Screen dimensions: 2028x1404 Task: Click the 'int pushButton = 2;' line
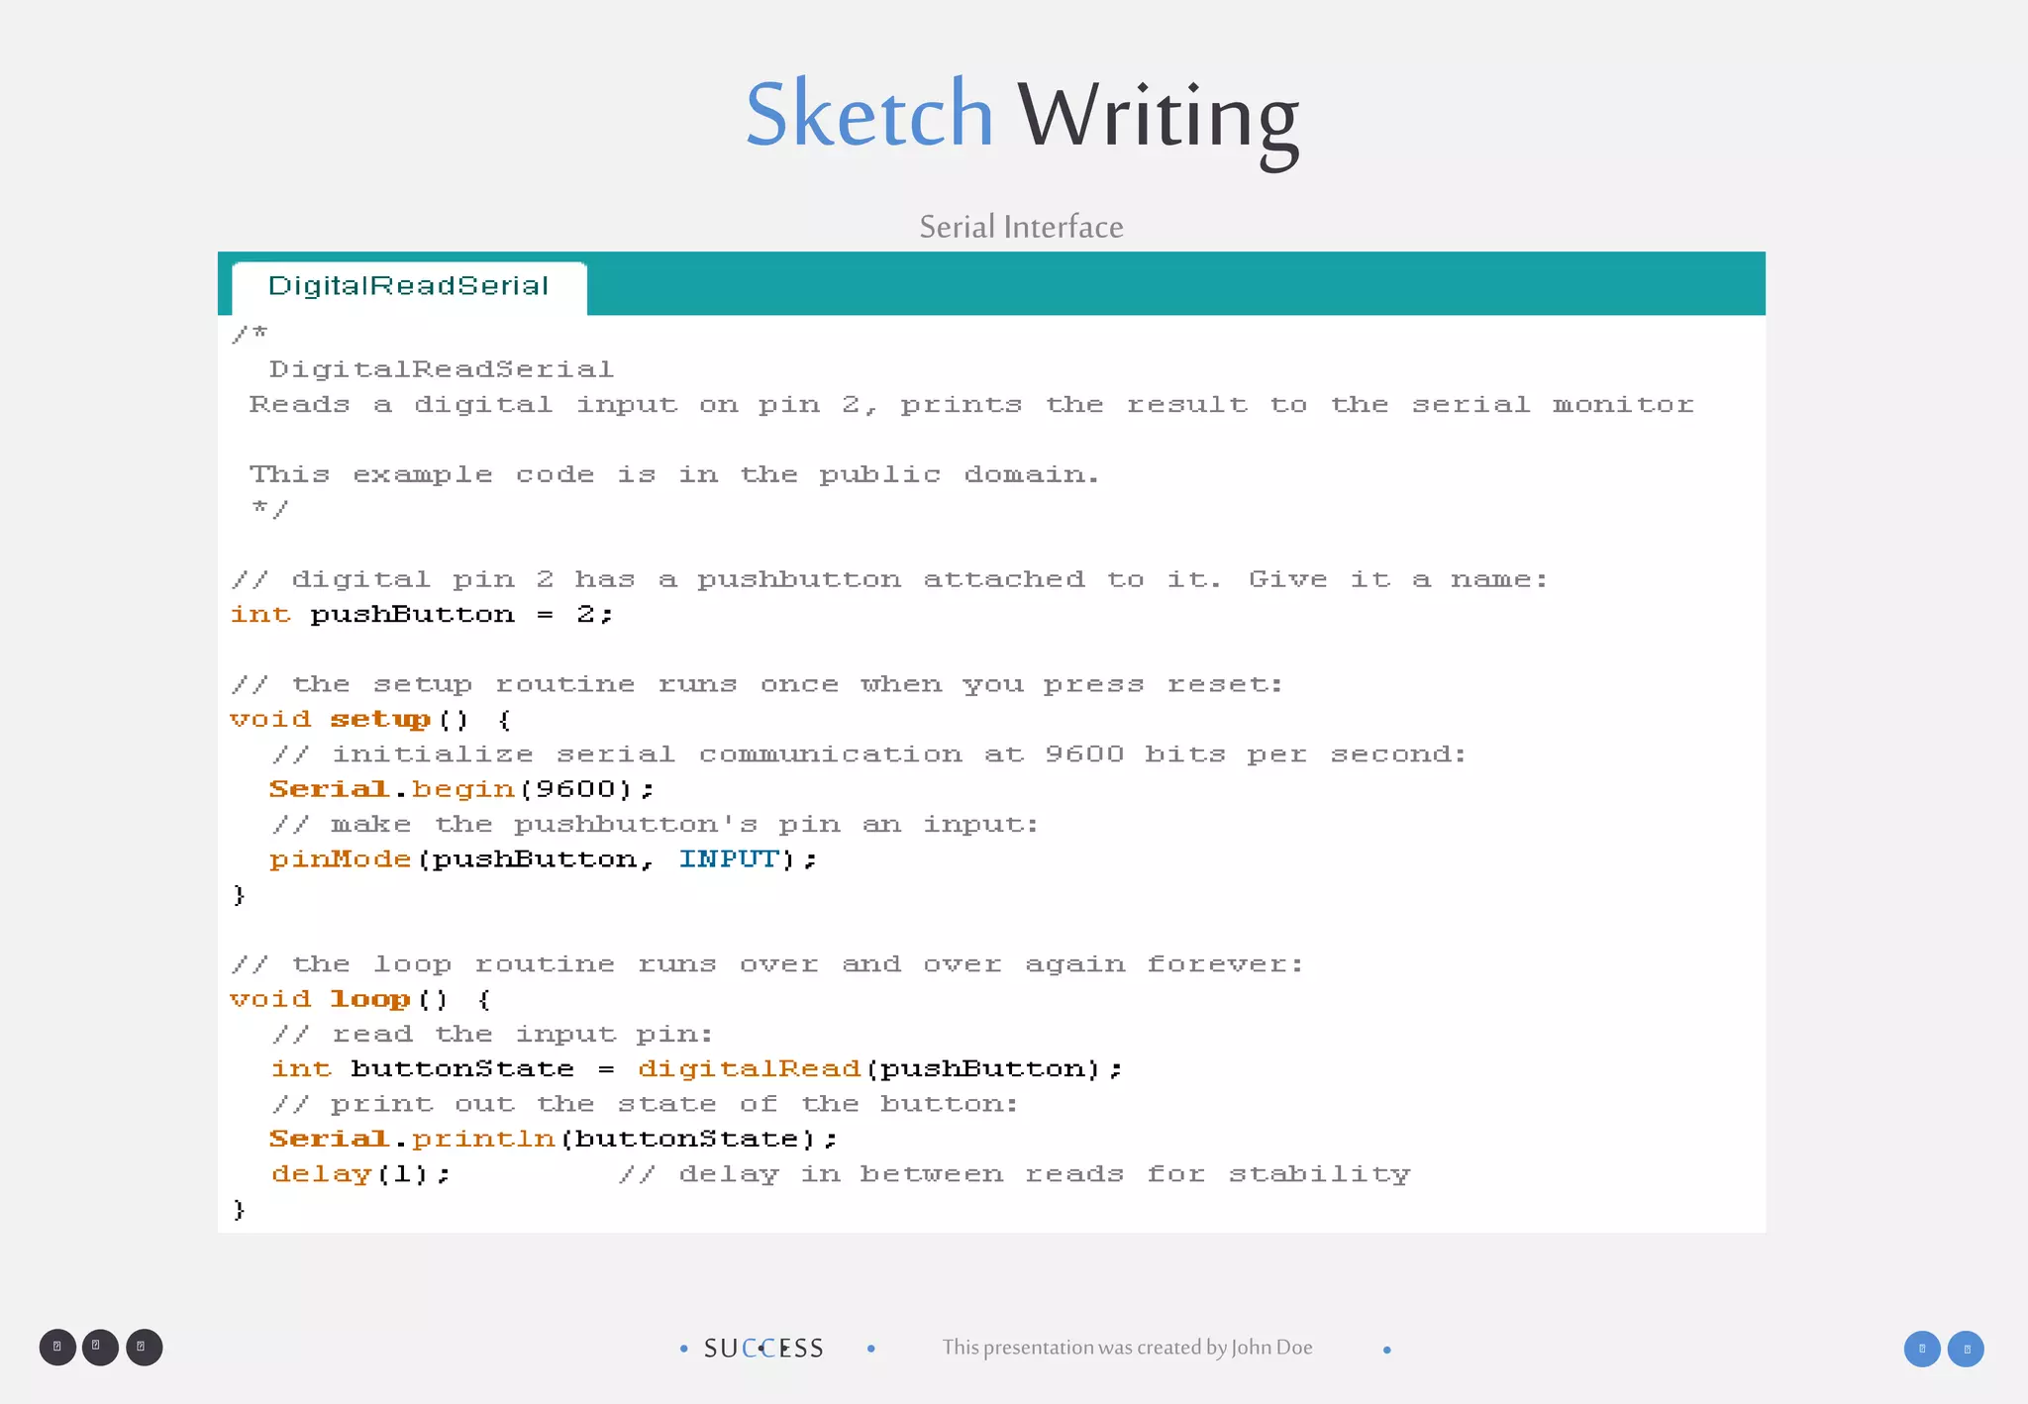[x=422, y=615]
